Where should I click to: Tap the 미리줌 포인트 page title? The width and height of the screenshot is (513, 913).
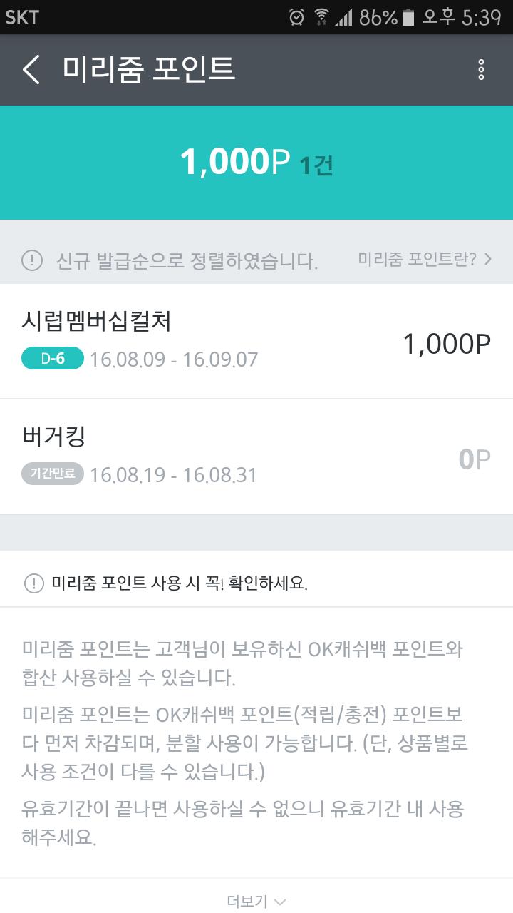tap(148, 69)
